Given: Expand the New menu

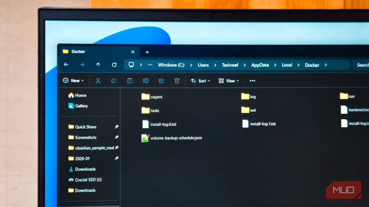Looking at the screenshot, I should [x=73, y=80].
